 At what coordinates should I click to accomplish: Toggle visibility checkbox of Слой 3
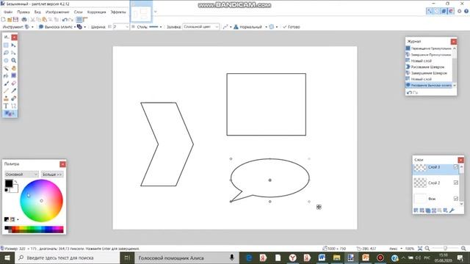(x=455, y=167)
